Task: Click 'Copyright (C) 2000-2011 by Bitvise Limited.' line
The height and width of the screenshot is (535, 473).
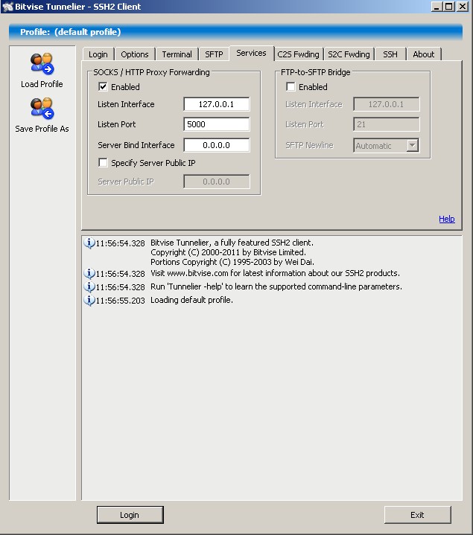Action: pyautogui.click(x=228, y=252)
